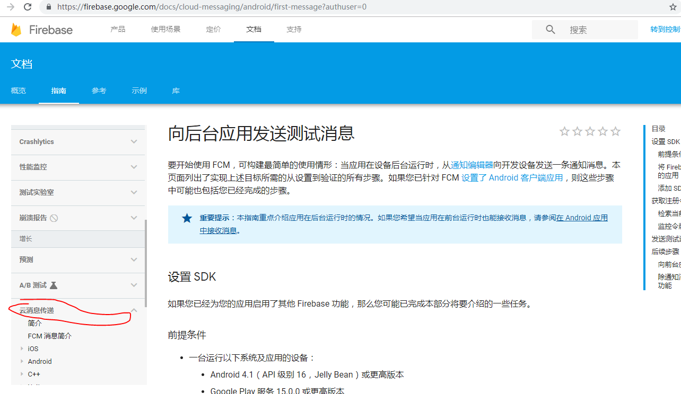Image resolution: width=681 pixels, height=394 pixels.
Task: Jump to 设置 SDK in table of contents
Action: pos(666,141)
